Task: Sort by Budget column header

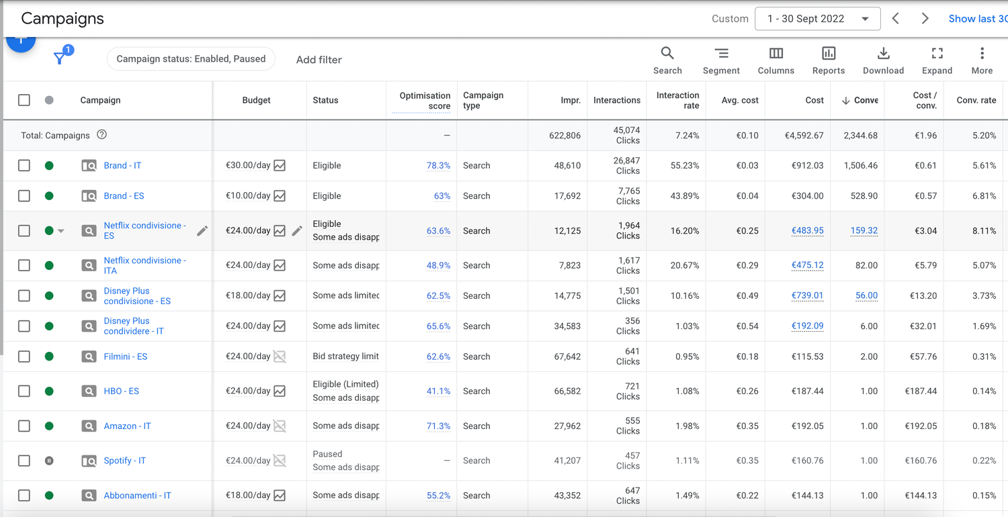Action: point(256,100)
